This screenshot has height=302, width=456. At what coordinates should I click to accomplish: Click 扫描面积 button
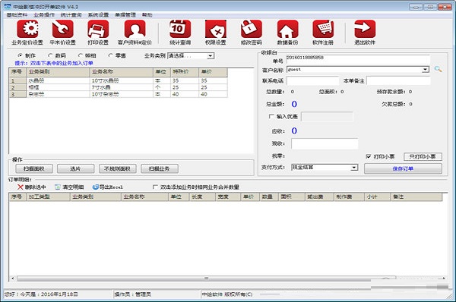click(34, 168)
